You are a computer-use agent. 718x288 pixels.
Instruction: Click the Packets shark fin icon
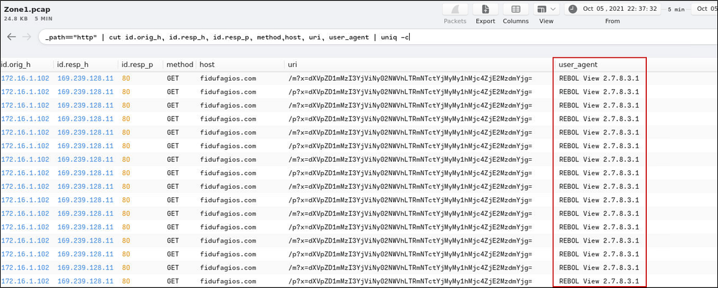(455, 10)
